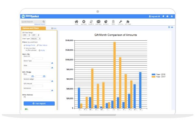The image size is (195, 130).
Task: Click the Selection Filter label
Action: [x=31, y=48]
